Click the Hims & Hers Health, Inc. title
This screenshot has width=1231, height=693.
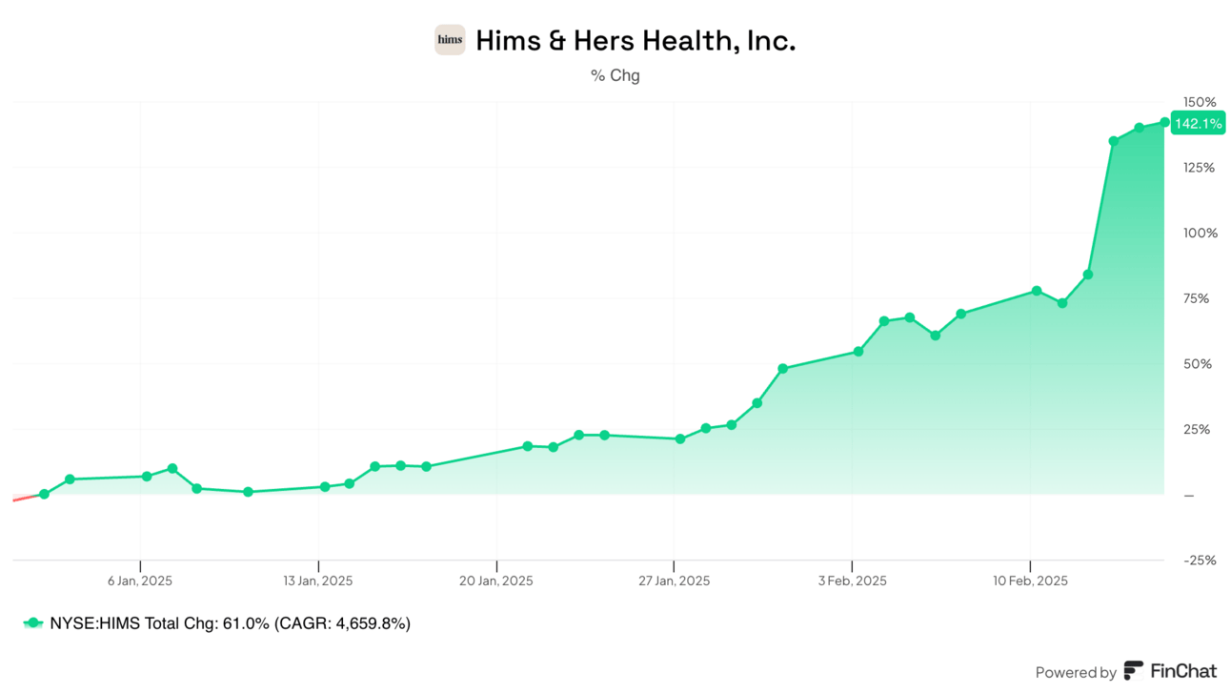(635, 41)
